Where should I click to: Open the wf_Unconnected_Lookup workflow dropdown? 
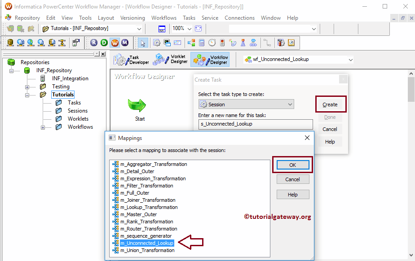coord(351,60)
